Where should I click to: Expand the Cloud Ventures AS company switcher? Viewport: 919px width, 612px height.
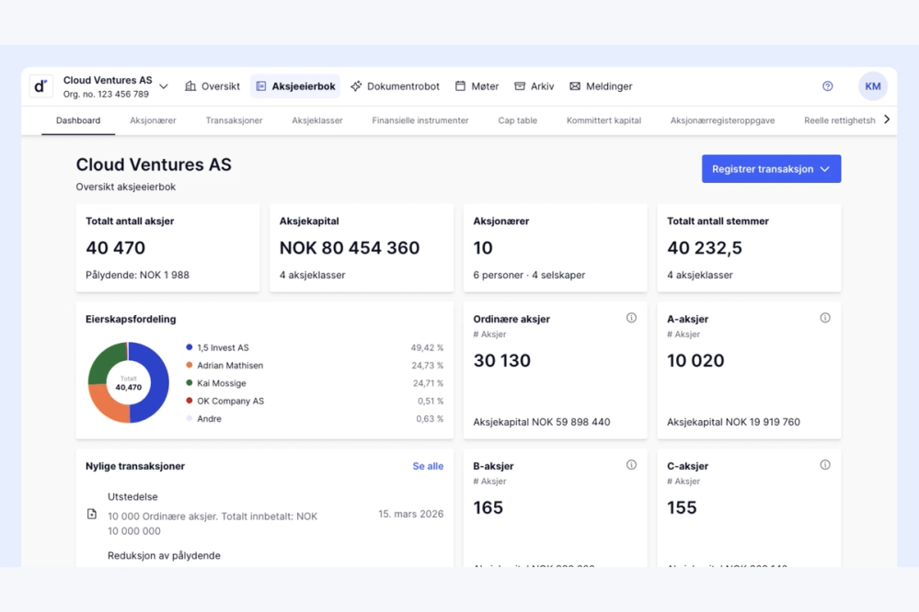(x=164, y=86)
